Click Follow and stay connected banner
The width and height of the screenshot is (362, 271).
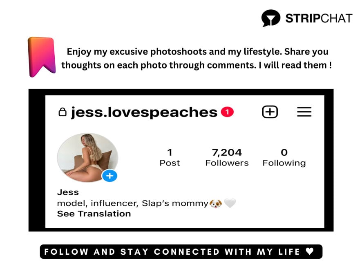[181, 252]
